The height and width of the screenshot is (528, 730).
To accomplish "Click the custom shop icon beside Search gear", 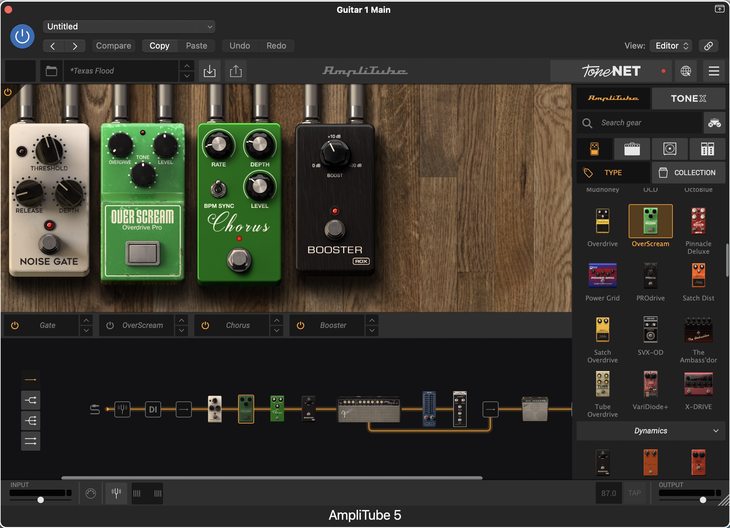I will coord(714,123).
